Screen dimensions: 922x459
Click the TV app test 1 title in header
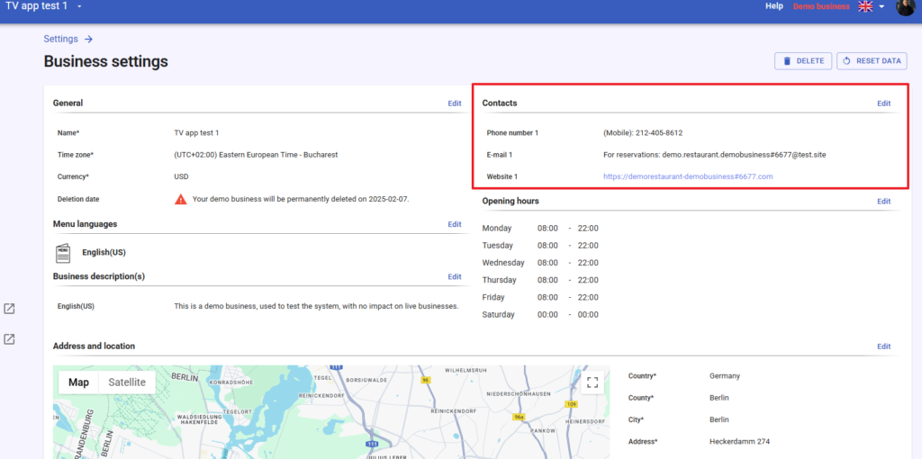coord(36,6)
